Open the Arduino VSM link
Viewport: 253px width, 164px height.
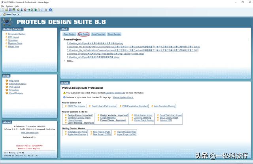[166, 120]
